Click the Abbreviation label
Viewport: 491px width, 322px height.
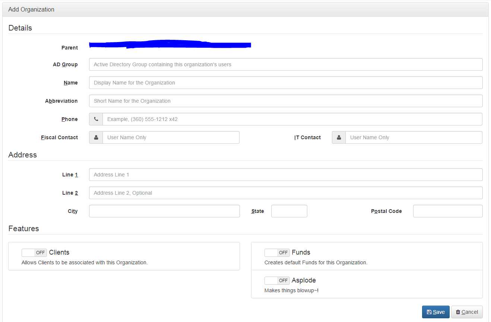(61, 101)
